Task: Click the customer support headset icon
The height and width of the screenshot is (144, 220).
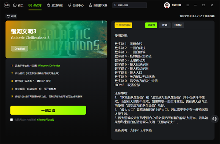Action: 214,119
